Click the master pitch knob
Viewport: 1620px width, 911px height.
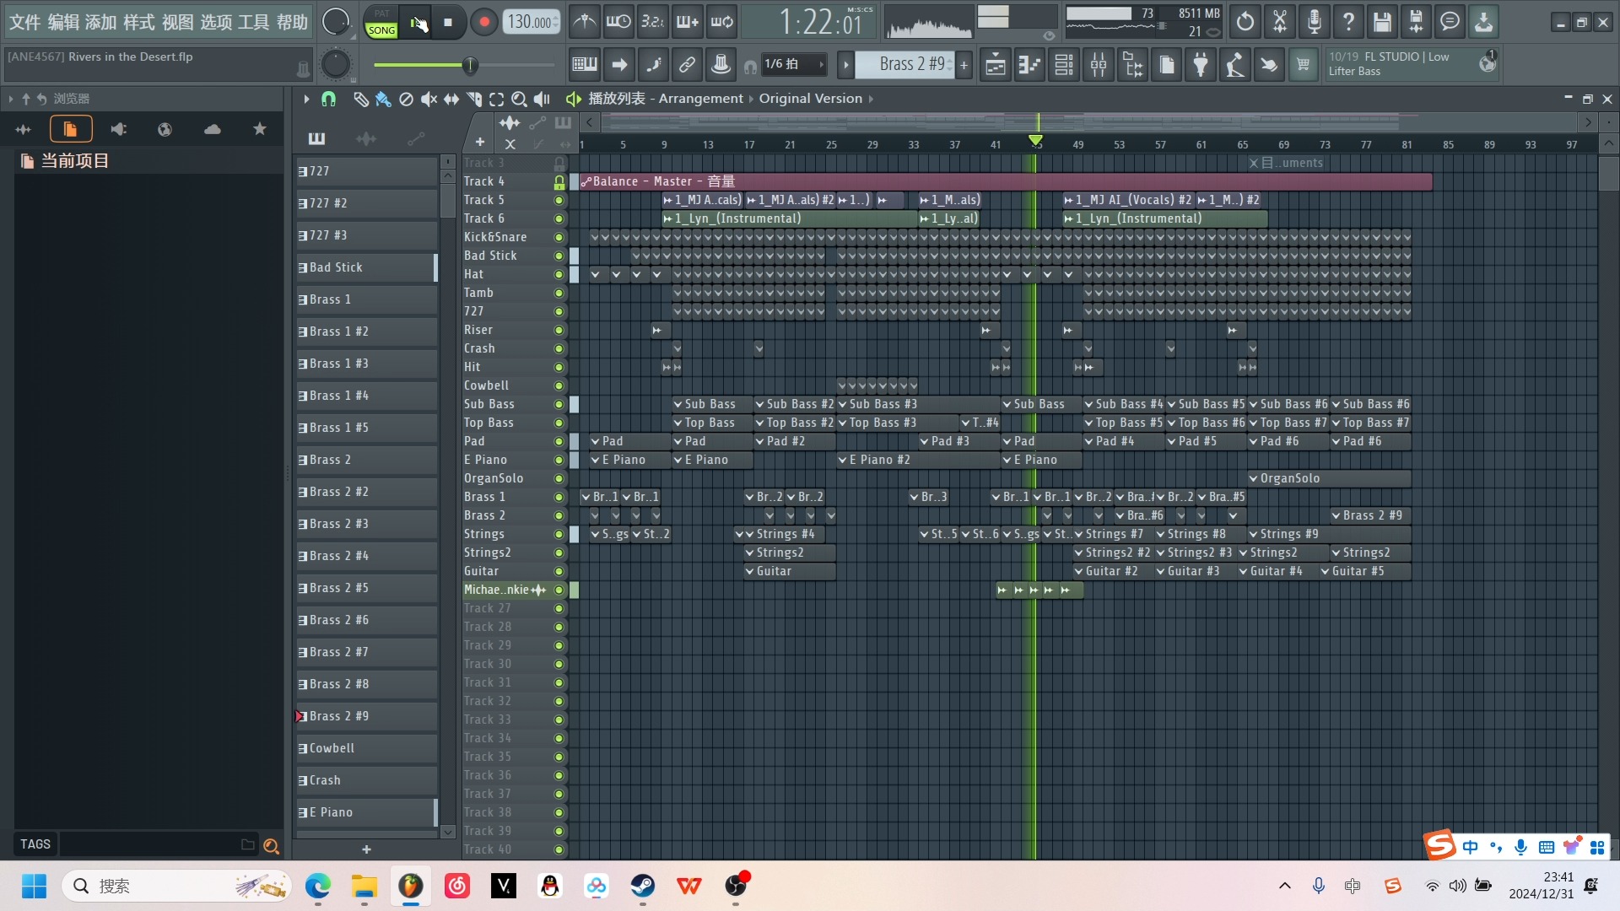point(336,64)
